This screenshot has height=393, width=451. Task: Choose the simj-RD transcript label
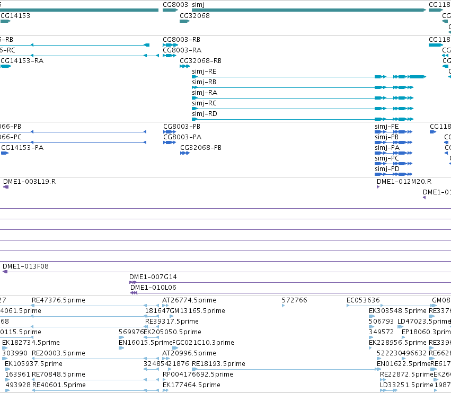(x=205, y=114)
